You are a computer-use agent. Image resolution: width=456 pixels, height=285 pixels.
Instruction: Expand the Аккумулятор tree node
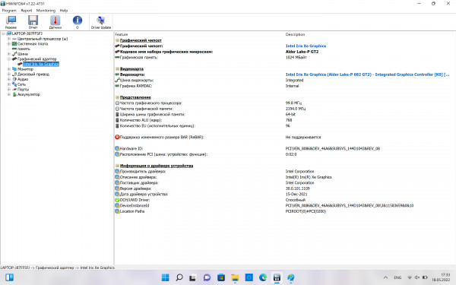pos(8,94)
